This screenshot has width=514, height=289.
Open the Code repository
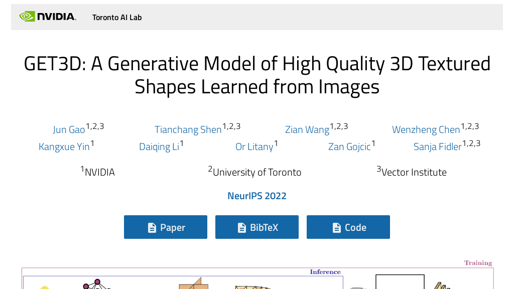pos(348,227)
